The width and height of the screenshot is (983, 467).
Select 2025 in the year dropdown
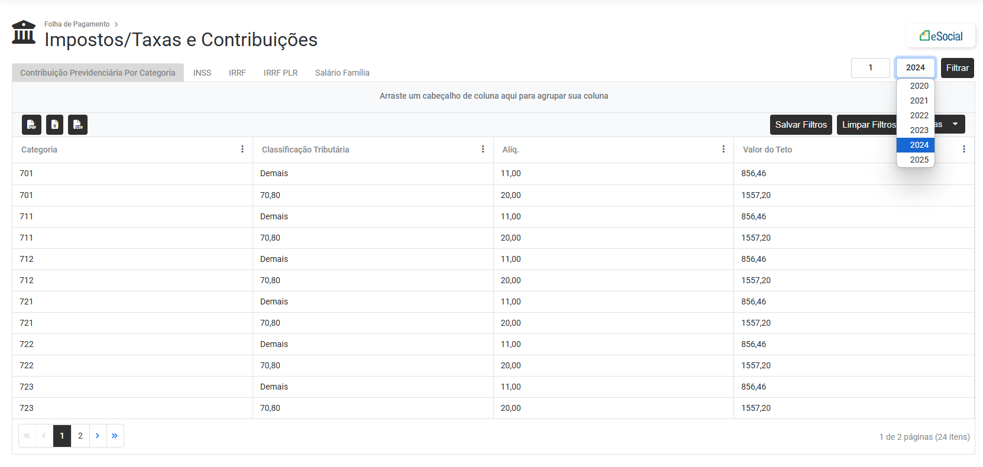click(919, 160)
